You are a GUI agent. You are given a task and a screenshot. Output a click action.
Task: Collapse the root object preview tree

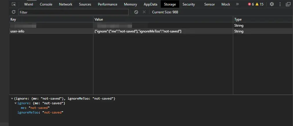[x=12, y=99]
